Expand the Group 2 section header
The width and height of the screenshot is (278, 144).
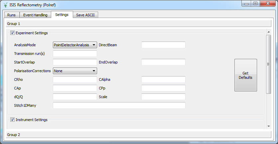139,135
